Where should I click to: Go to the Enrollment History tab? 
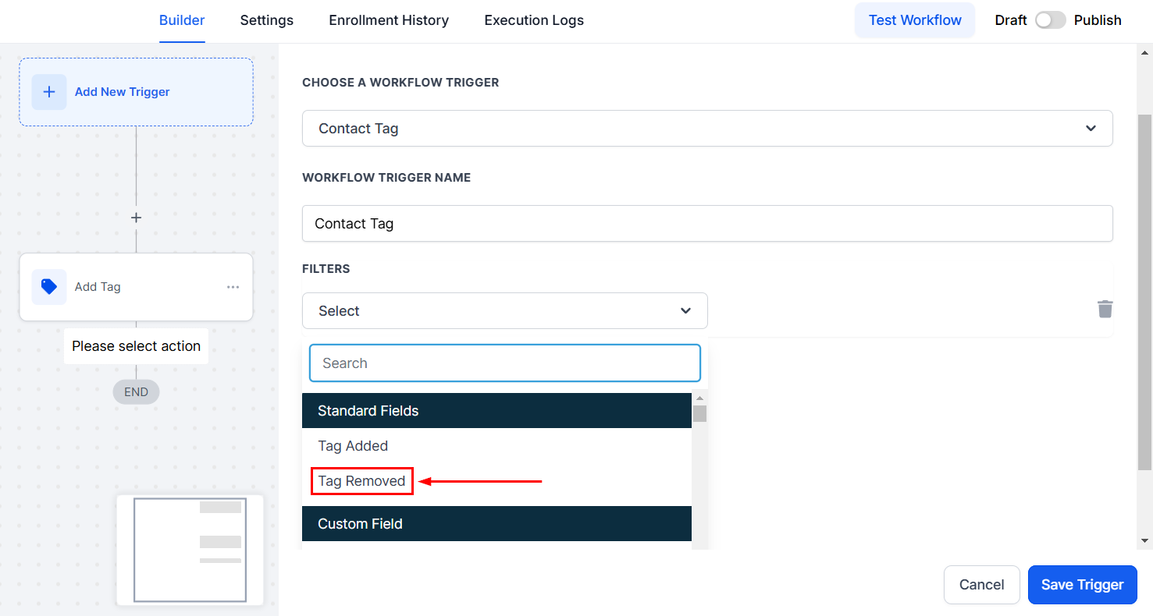(x=389, y=20)
